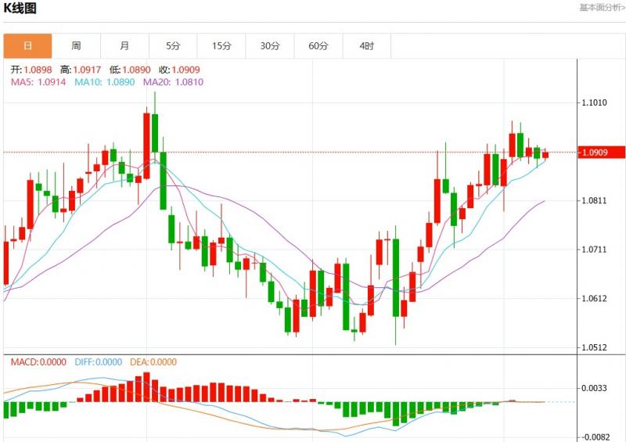Click the MACD: 0.0000 label
This screenshot has height=442, width=626.
pos(38,362)
